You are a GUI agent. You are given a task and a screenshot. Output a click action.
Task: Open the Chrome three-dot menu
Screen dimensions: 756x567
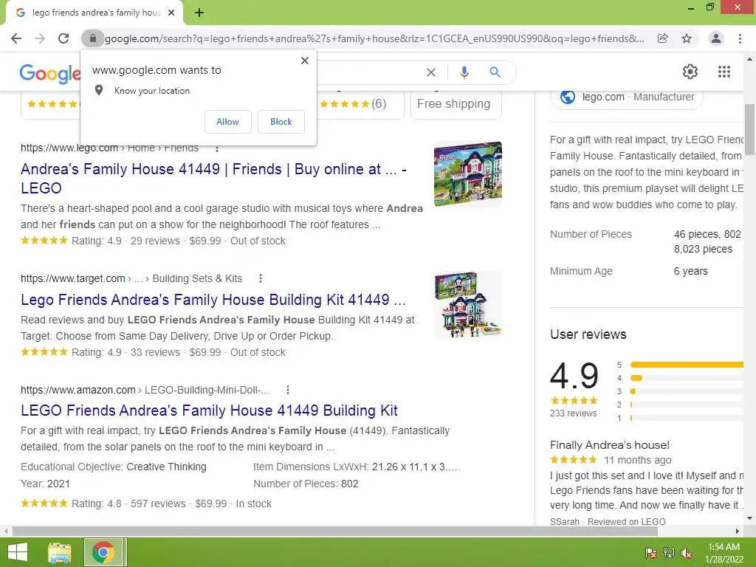(x=740, y=38)
